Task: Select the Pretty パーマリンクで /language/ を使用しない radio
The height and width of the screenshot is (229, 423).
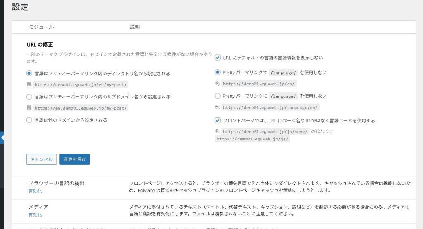Action: click(x=218, y=72)
